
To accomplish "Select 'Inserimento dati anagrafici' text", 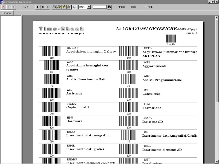I will [88, 135].
